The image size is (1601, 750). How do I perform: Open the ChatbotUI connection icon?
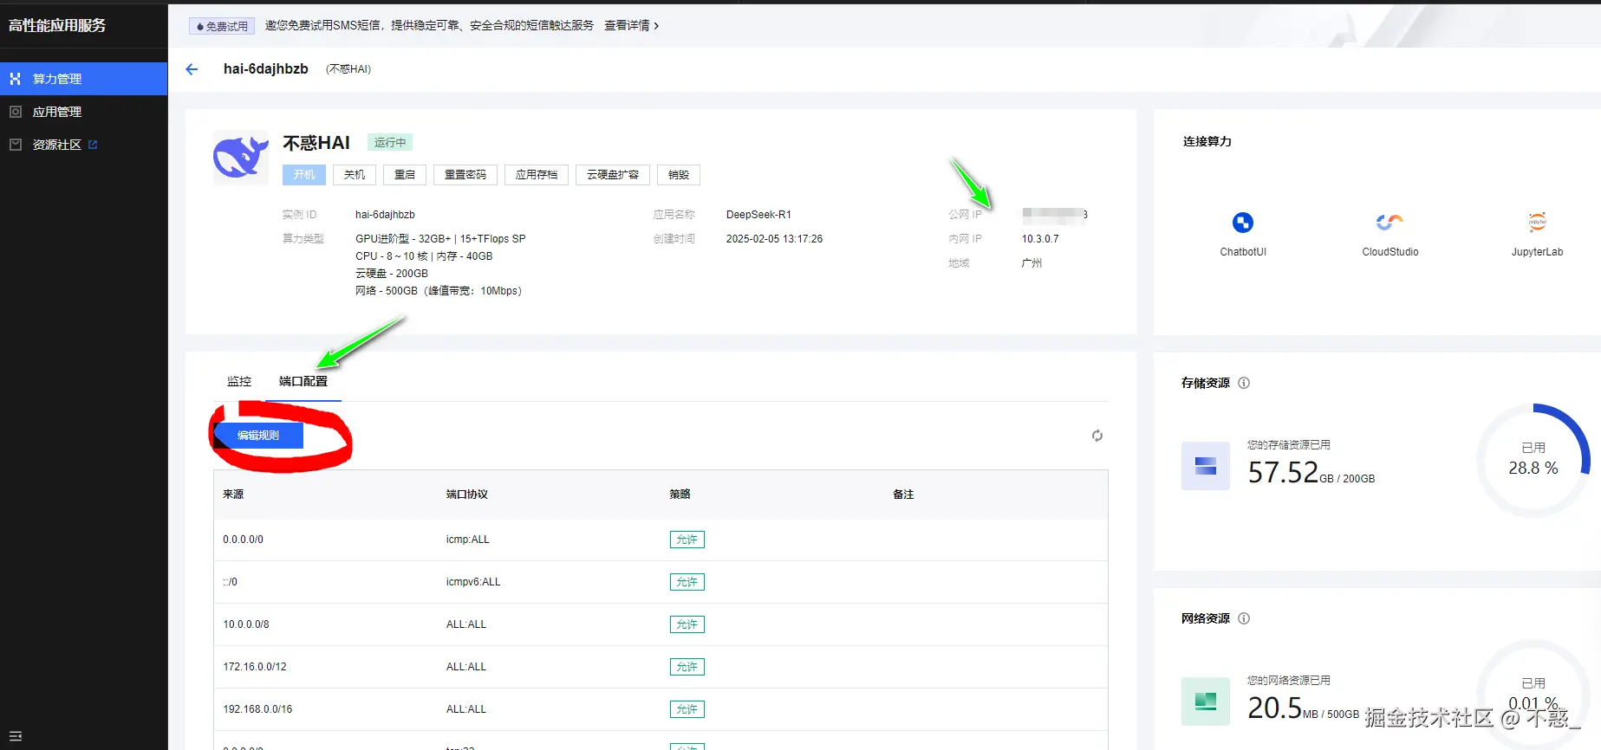point(1243,223)
